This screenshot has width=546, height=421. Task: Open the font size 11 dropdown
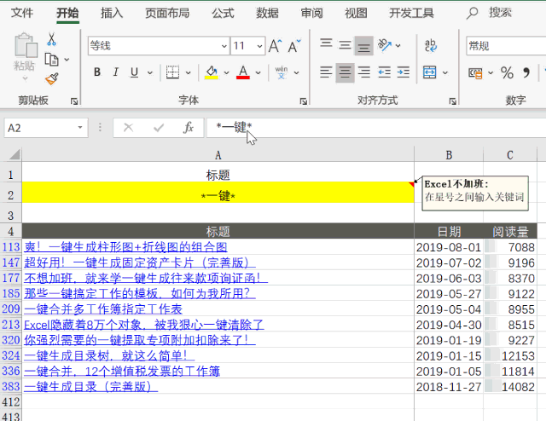[259, 46]
